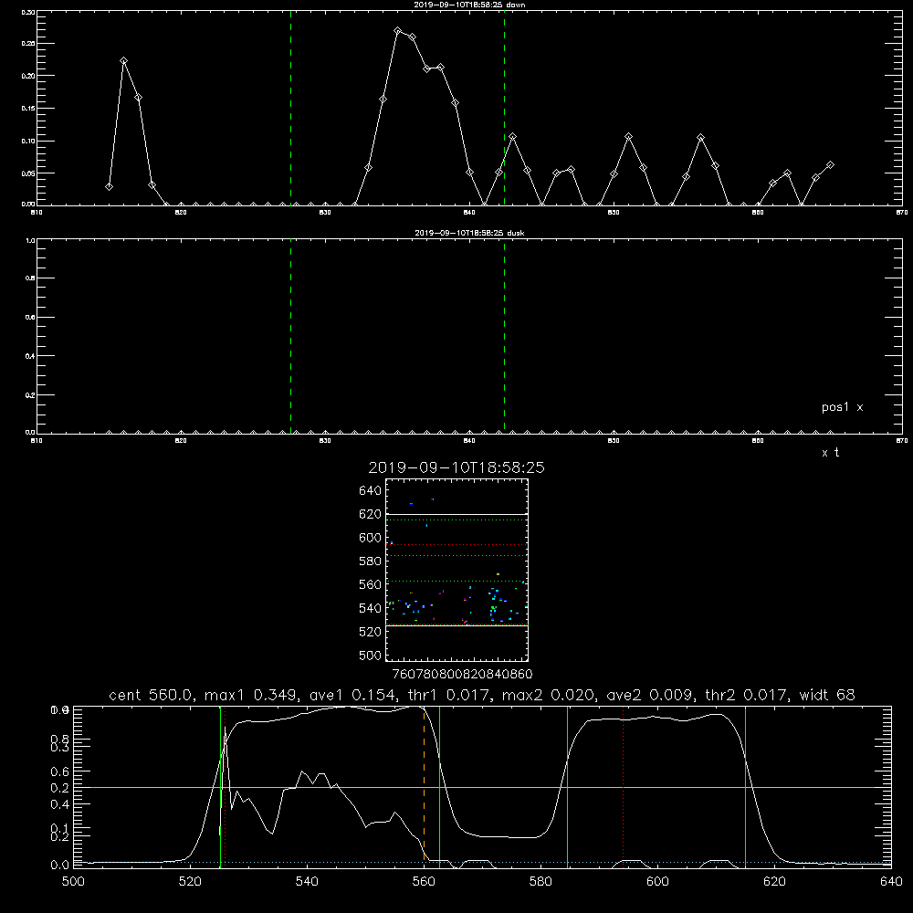913x913 pixels.
Task: Click the dusk plot title '2019-09-10T18:58:25 dusk'
Action: (x=469, y=233)
